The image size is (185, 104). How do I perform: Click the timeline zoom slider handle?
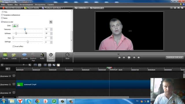click(x=24, y=65)
